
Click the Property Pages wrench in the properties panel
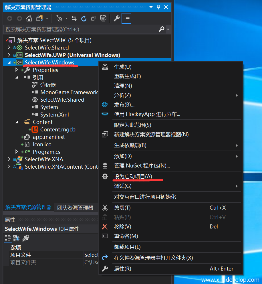[26, 238]
